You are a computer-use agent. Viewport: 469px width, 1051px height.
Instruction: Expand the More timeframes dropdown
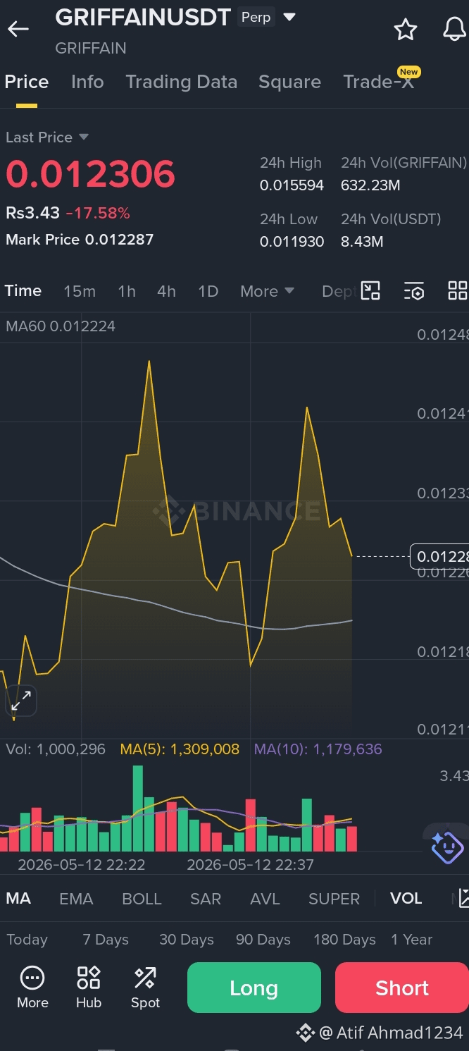pos(267,291)
